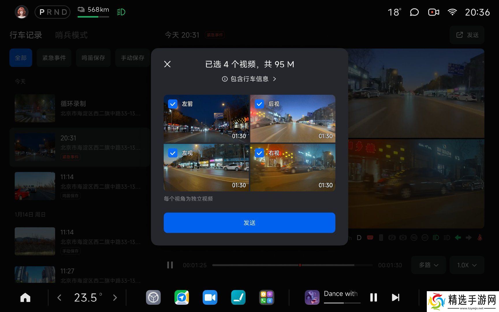
Task: Skip to next music track
Action: pos(395,297)
